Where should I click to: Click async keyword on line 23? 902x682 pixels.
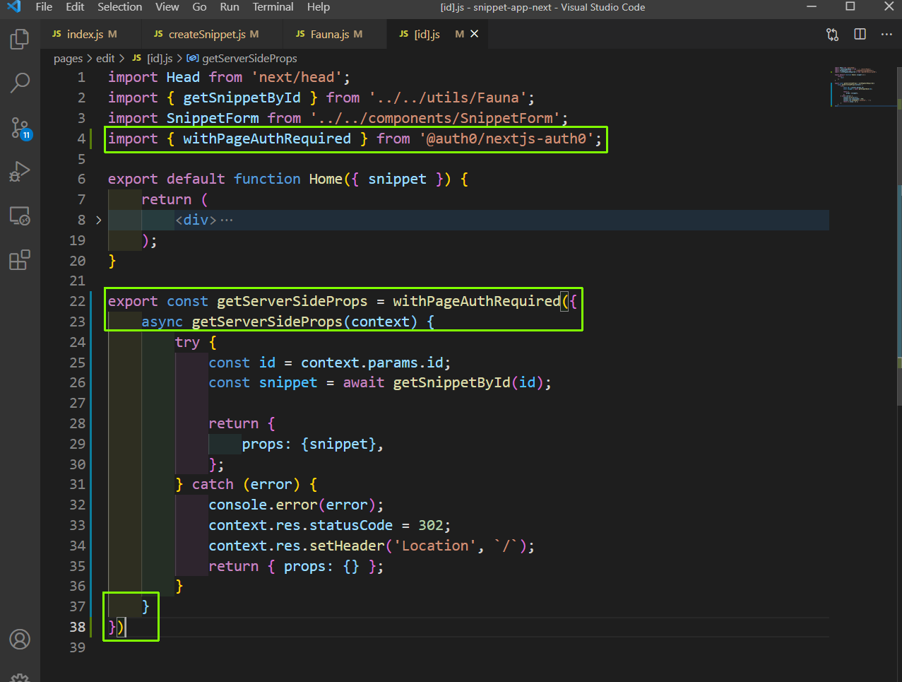(x=162, y=322)
